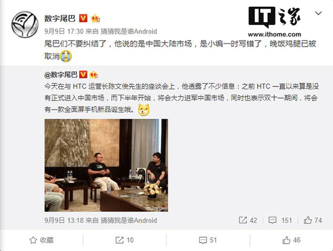
Task: Open the comments button showing 51
Action: pos(208,240)
